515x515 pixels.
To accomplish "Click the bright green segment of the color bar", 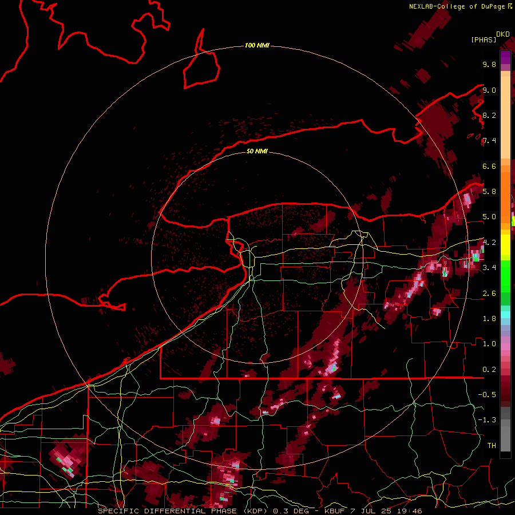I will click(505, 276).
